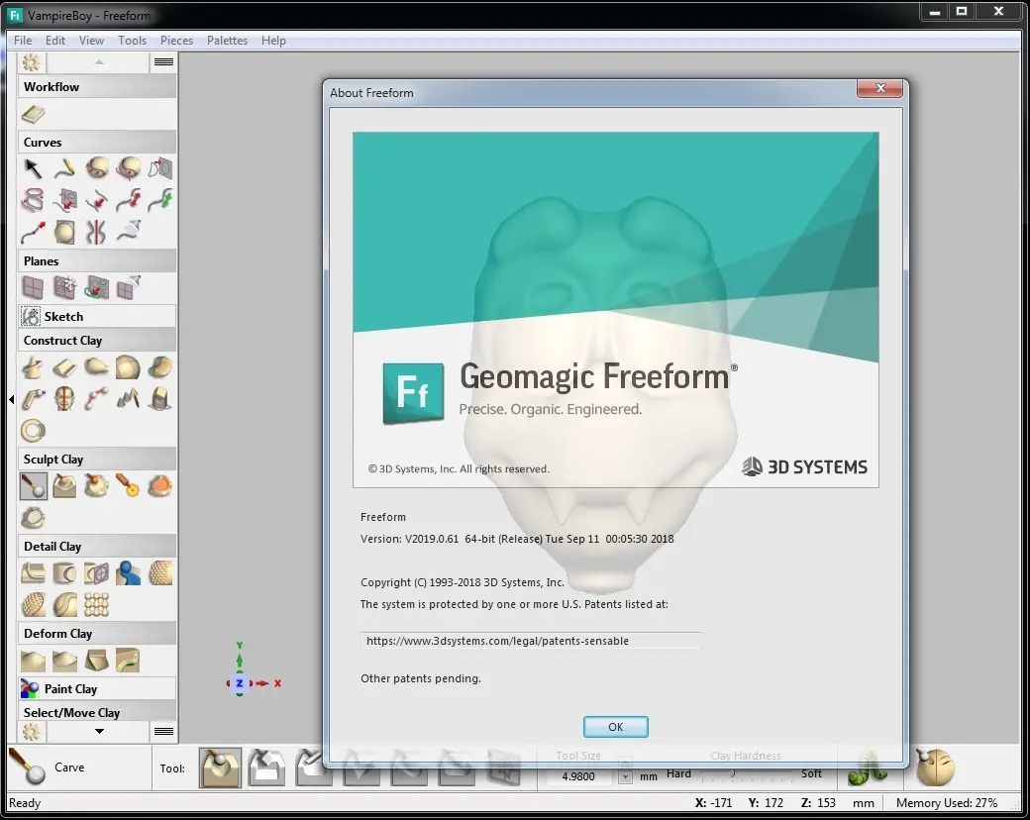This screenshot has width=1030, height=820.
Task: Expand the Select/Move Clay section
Action: click(x=97, y=712)
